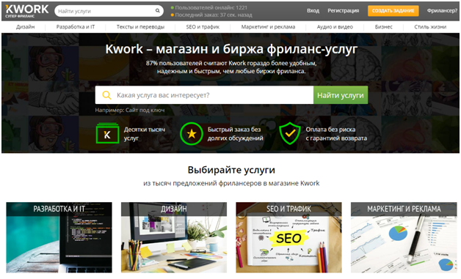Open the 'SEO и трафик' menu
This screenshot has width=461, height=279.
tap(203, 27)
